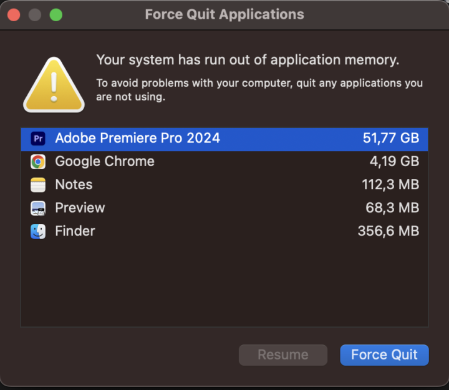
Task: Click the Preview app icon
Action: [38, 208]
